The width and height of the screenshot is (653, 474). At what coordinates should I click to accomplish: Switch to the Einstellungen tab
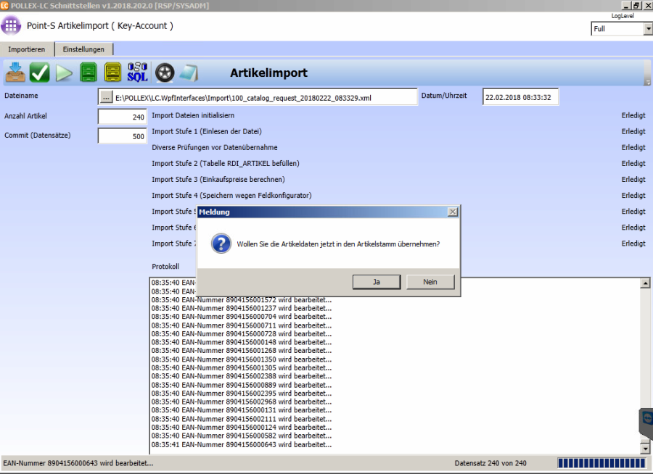(x=83, y=49)
